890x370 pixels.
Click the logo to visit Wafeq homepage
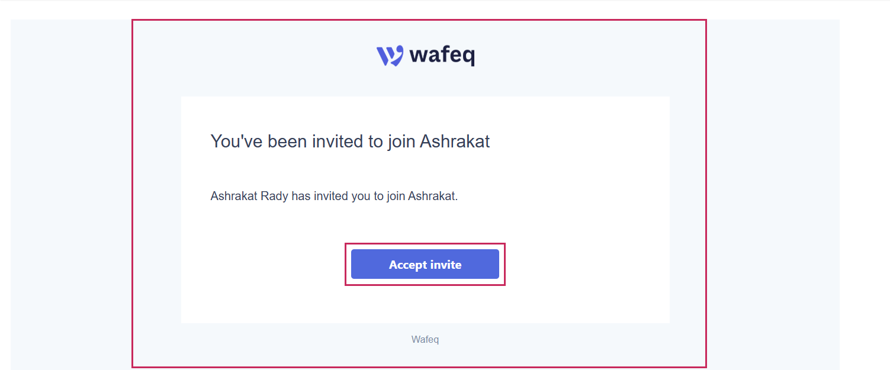pos(425,54)
